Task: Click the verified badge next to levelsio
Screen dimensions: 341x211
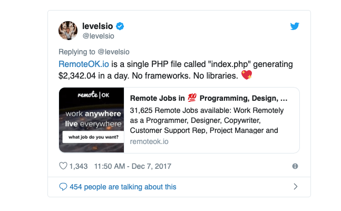Action: pyautogui.click(x=120, y=26)
